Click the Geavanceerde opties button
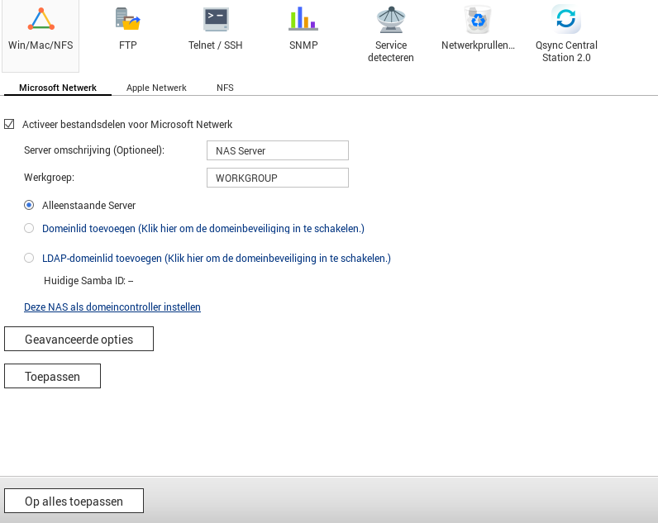658x523 pixels. coord(79,339)
